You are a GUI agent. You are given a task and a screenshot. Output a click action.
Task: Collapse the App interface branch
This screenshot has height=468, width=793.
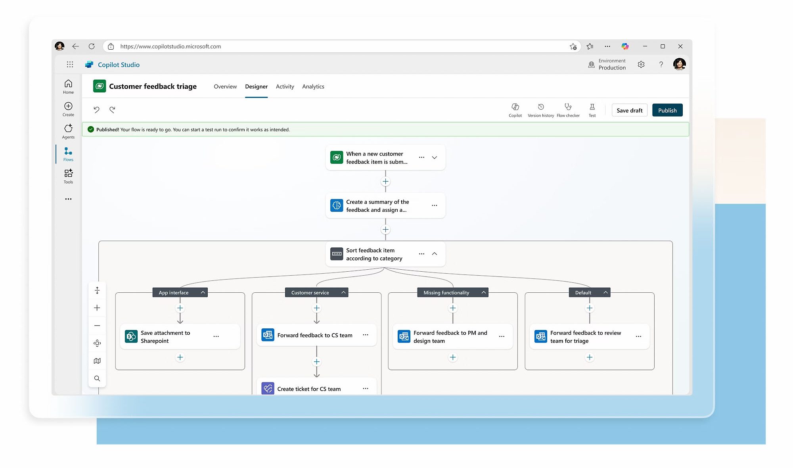(203, 292)
